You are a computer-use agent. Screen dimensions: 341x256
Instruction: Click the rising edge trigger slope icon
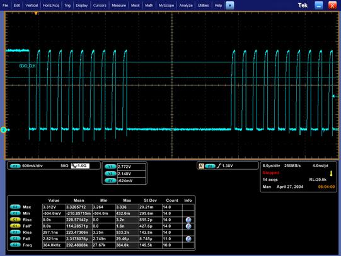(x=219, y=166)
